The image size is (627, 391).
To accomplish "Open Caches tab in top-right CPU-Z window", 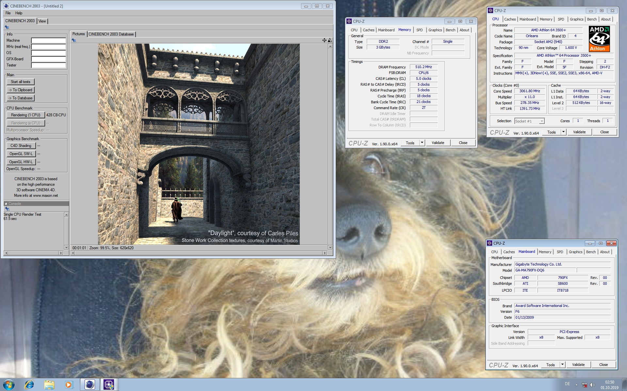I will tap(510, 19).
